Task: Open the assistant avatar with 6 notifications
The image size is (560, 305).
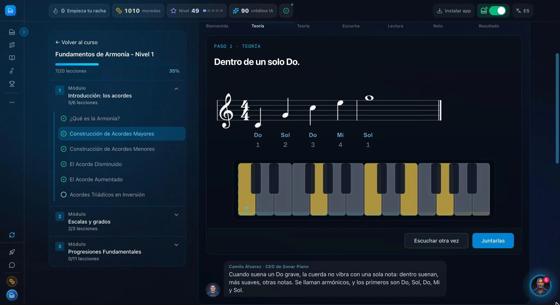Action: [x=540, y=285]
